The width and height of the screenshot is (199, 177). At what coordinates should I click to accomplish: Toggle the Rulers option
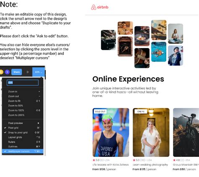point(23,142)
